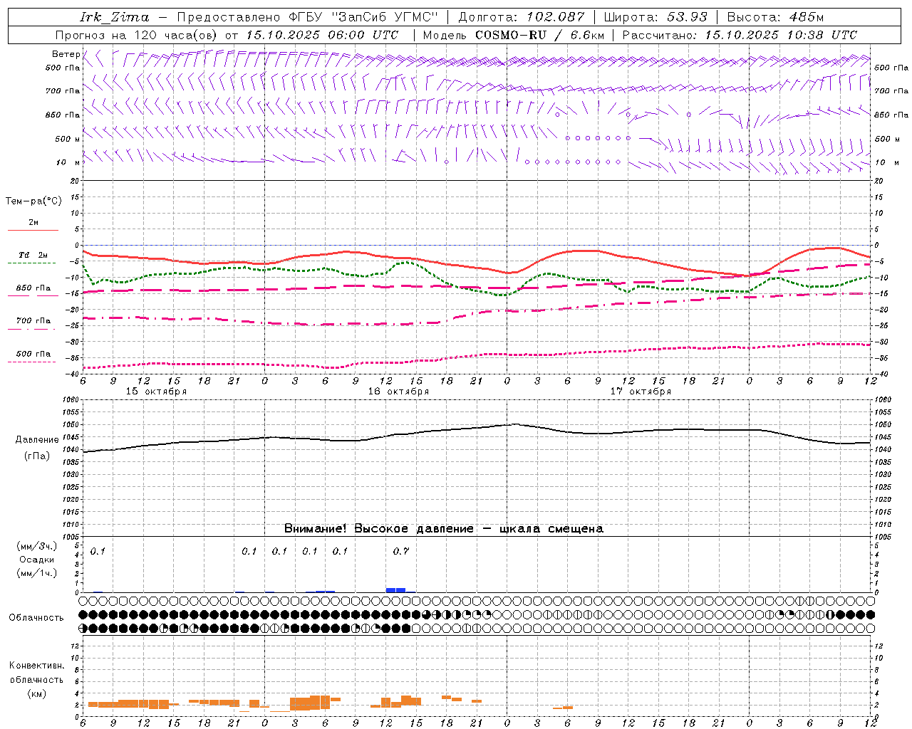Select 'Прогноз на 120 часа(ов)' text

(x=138, y=35)
